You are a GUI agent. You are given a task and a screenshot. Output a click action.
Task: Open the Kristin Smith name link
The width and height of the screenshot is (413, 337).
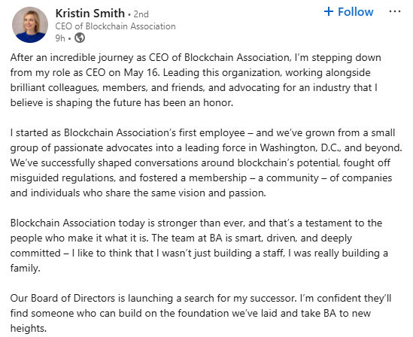[x=90, y=14]
